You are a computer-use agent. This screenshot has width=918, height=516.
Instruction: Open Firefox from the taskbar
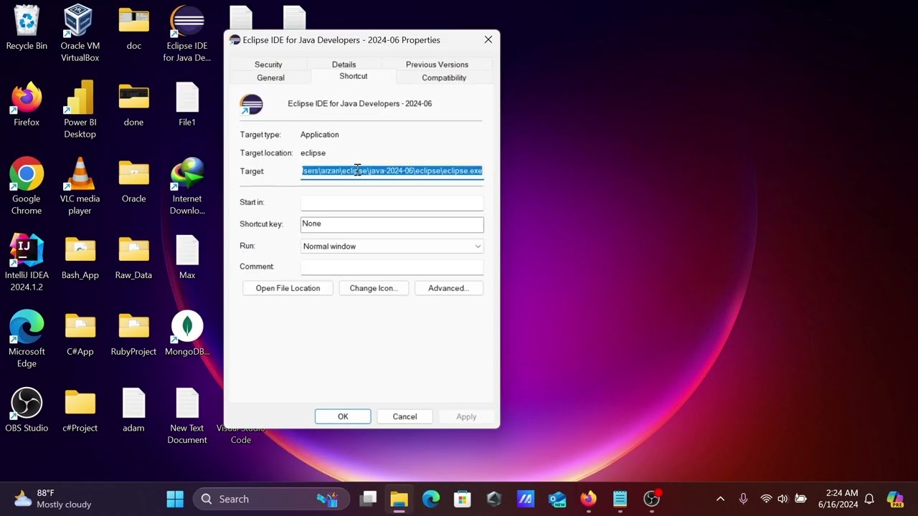589,499
